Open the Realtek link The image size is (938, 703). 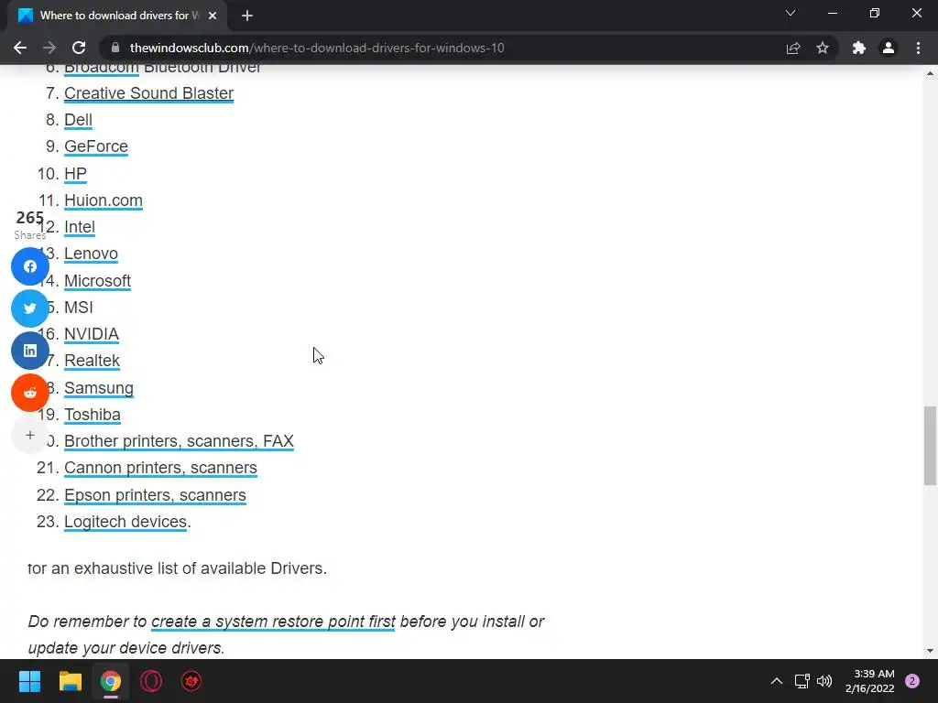92,361
